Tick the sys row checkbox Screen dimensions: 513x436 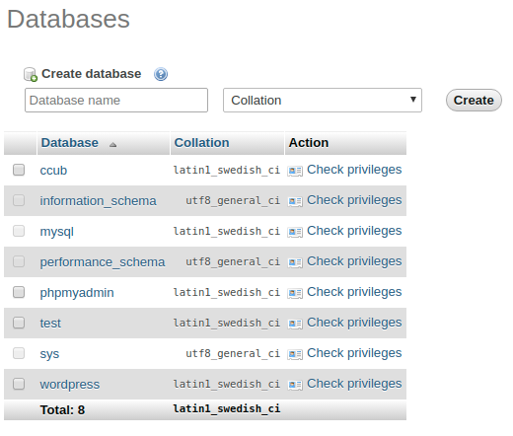(19, 353)
